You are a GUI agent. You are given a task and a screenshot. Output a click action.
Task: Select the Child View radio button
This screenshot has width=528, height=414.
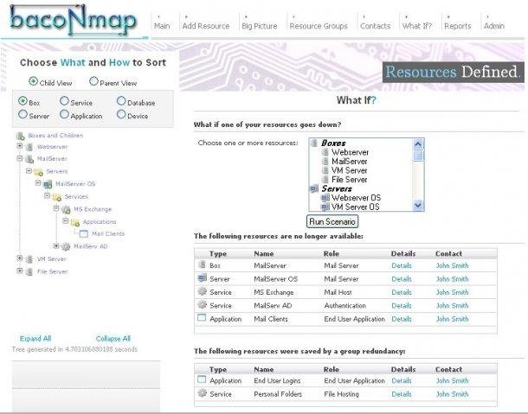pos(33,81)
